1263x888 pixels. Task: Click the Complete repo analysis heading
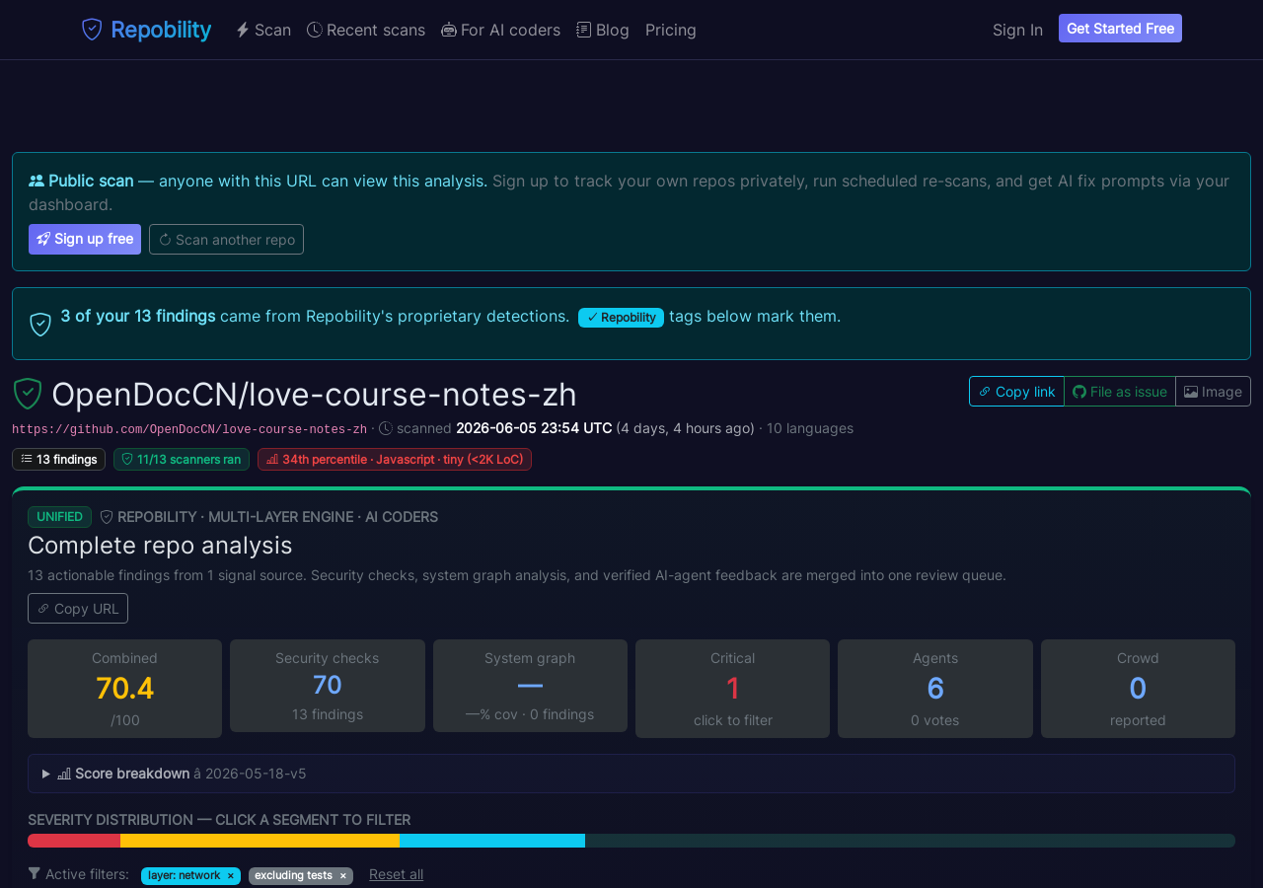tap(160, 545)
